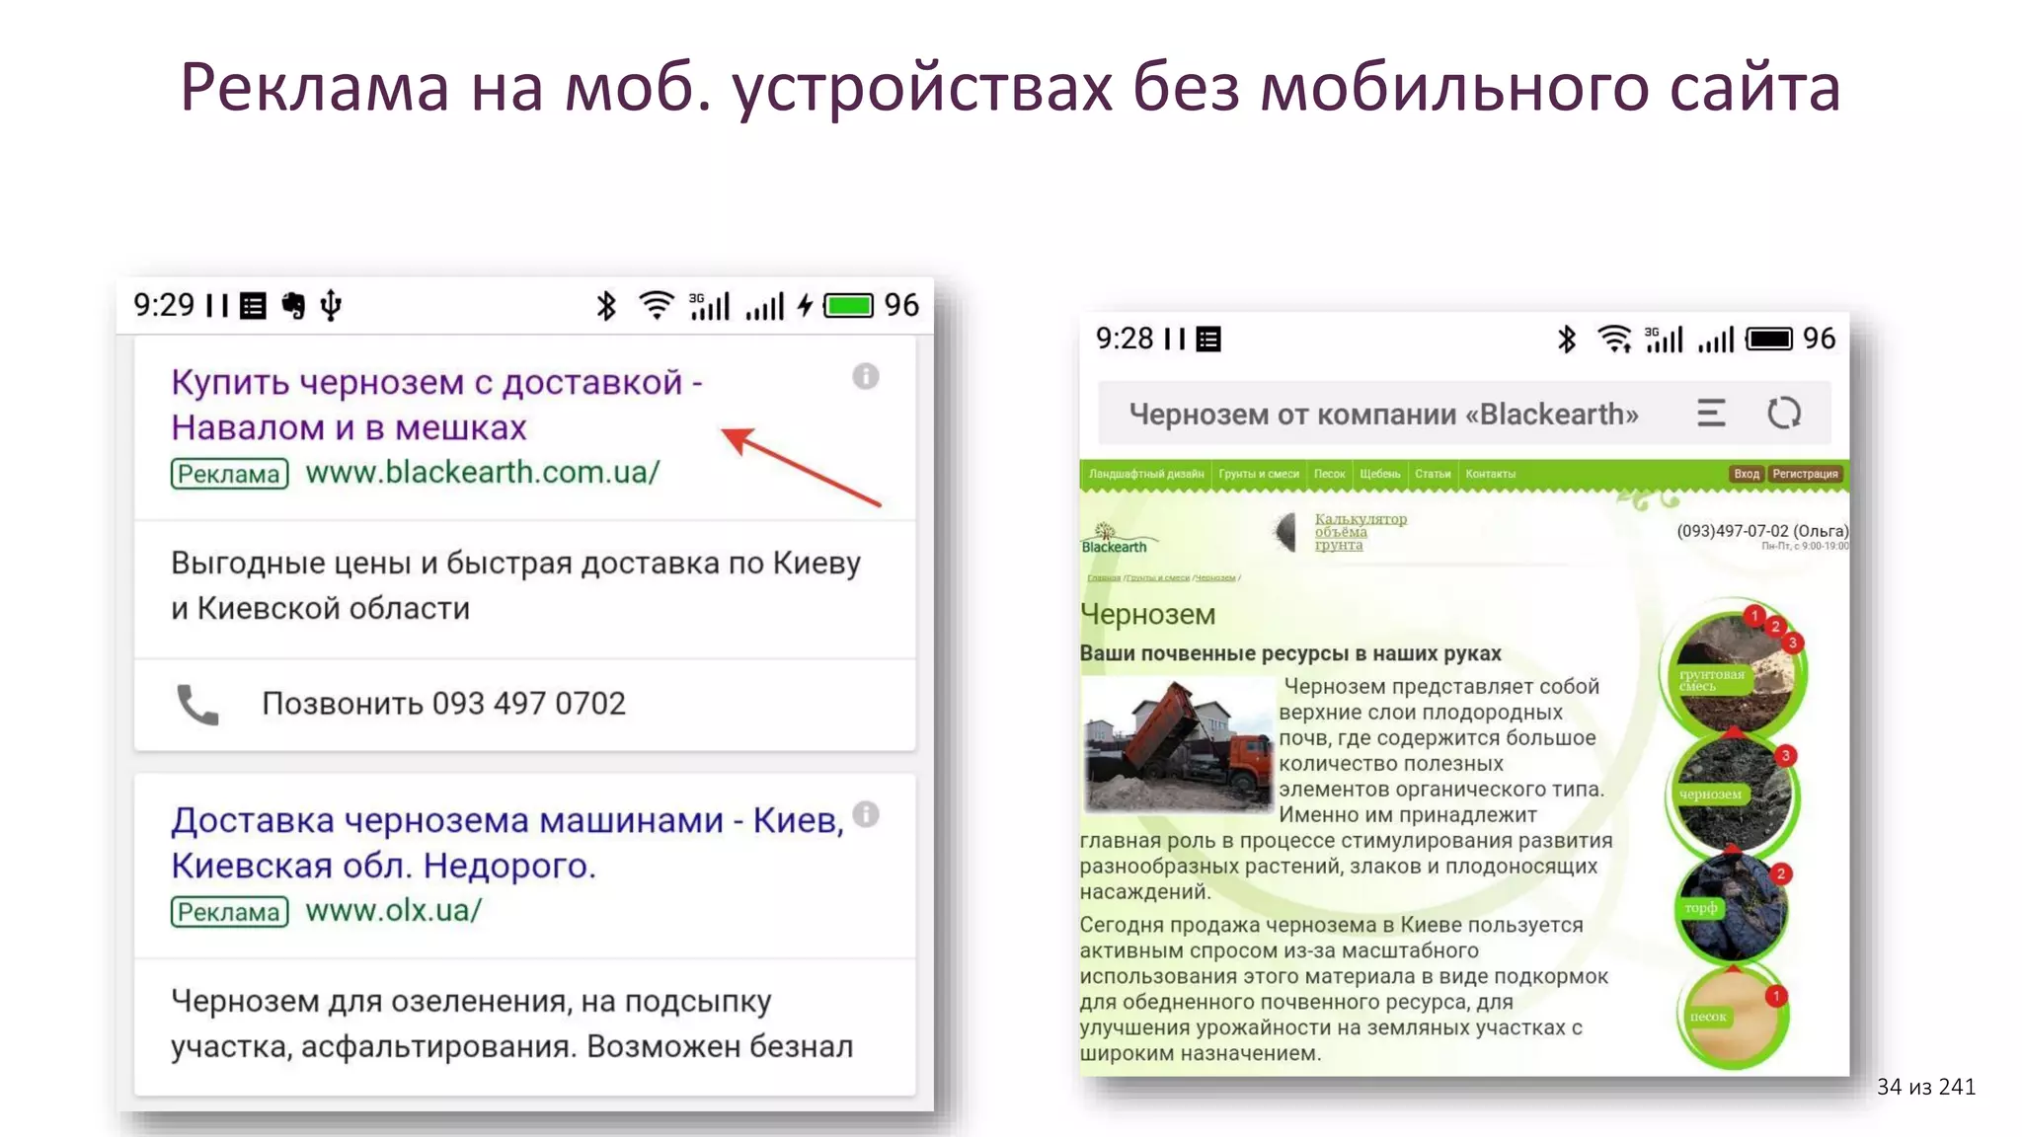This screenshot has width=2022, height=1137.
Task: Tap the USB icon in left phone status bar
Action: pyautogui.click(x=331, y=306)
